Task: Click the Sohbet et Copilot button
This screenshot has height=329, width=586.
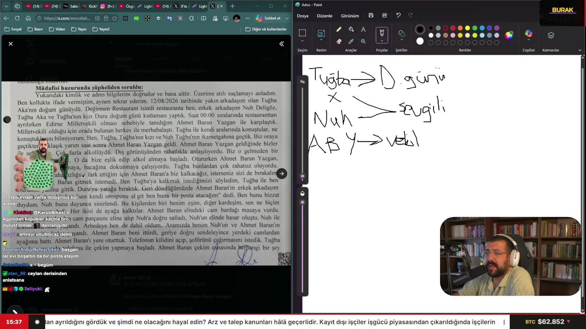Action: pyautogui.click(x=268, y=18)
